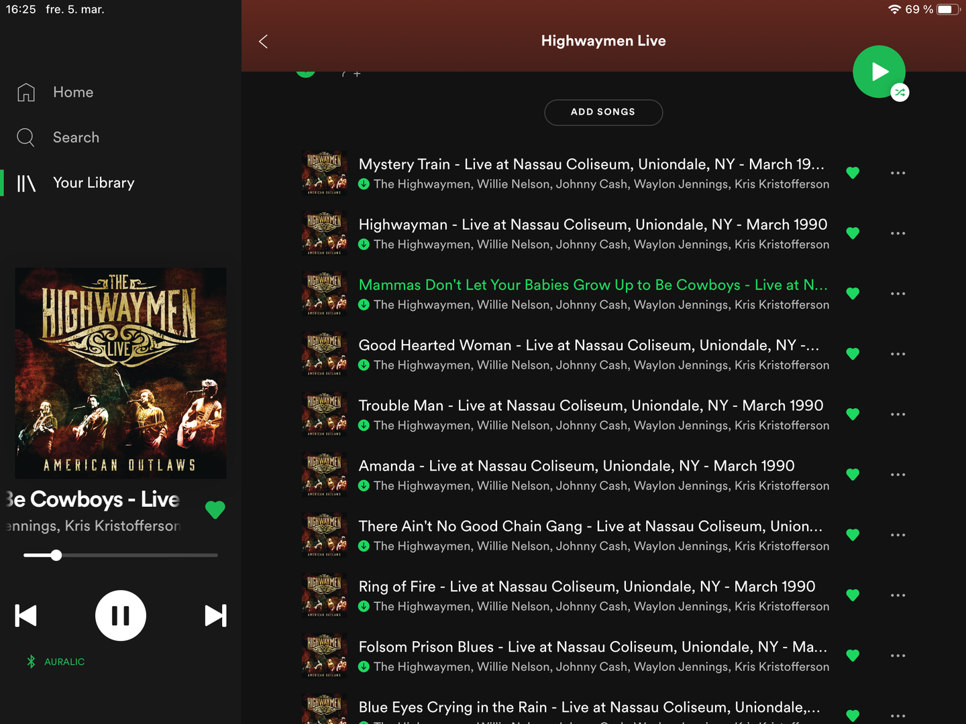Unlike Amanda with its heart

[853, 475]
